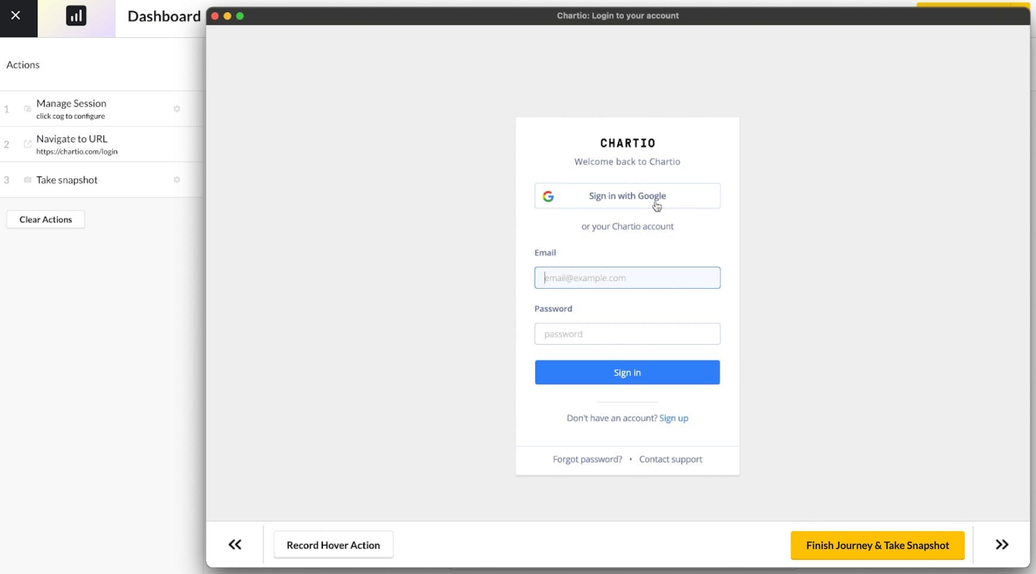Focus the Password input field
Screen dimensions: 1036x574
click(x=627, y=334)
